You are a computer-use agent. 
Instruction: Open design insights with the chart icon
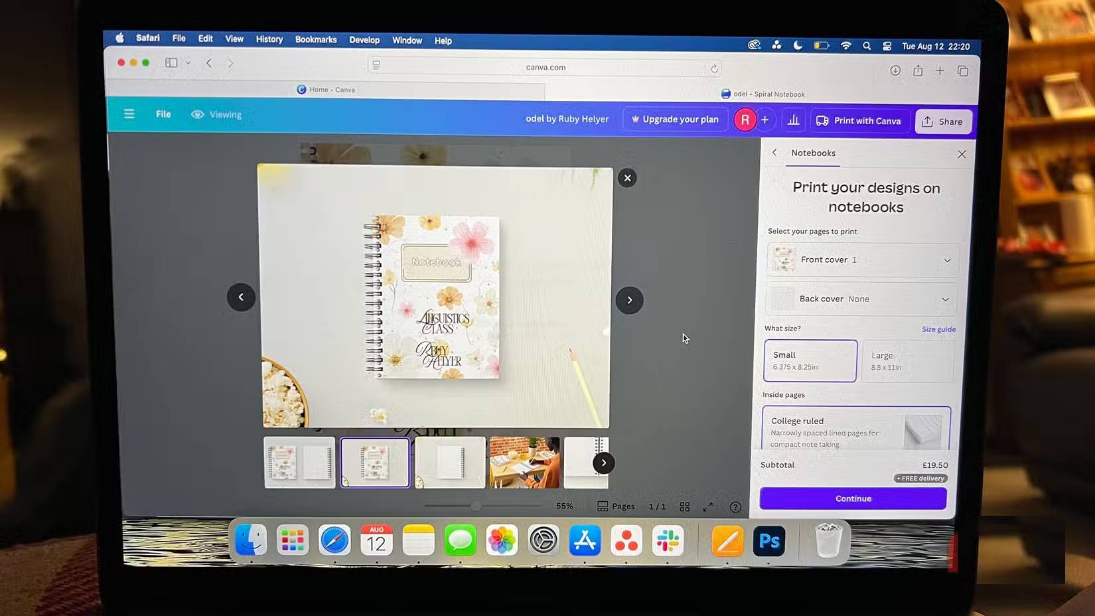tap(793, 120)
